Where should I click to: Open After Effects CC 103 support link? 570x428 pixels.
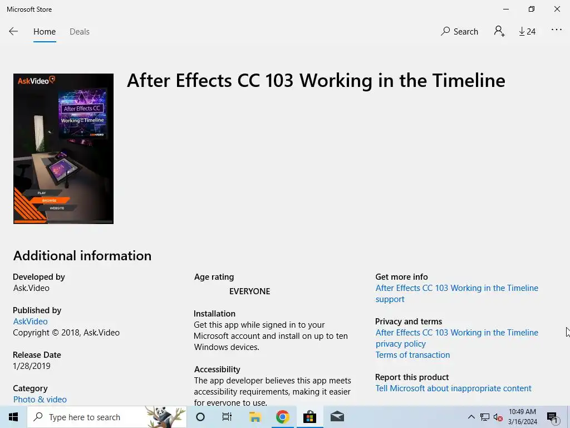click(x=456, y=293)
